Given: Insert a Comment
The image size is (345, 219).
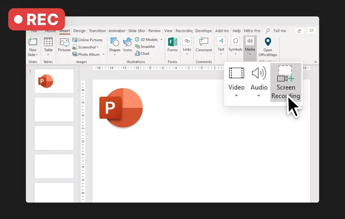Looking at the screenshot, I should click(204, 45).
